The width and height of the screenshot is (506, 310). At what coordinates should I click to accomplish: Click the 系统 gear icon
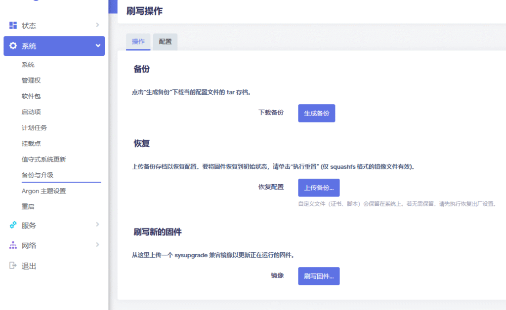tap(13, 46)
